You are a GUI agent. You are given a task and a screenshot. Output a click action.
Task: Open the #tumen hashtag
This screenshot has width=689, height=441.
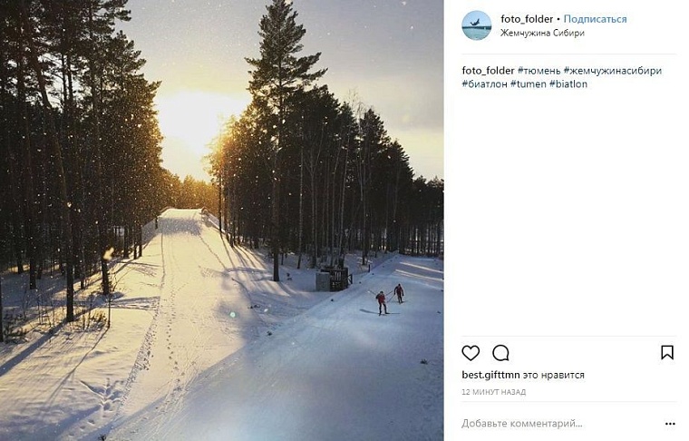point(529,84)
